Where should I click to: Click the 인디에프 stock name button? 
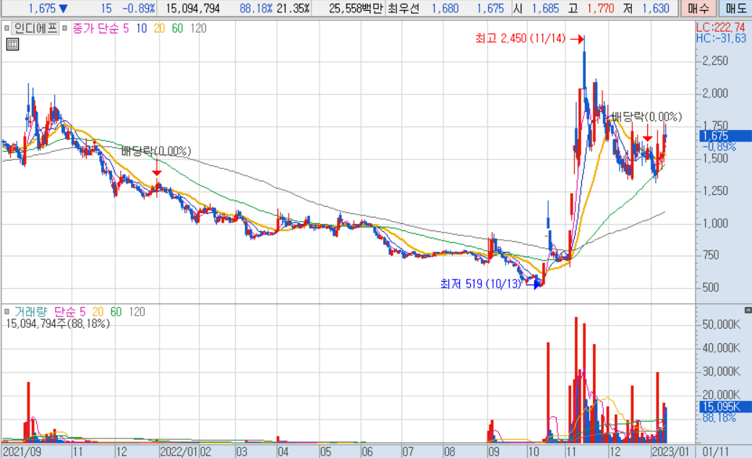coord(35,28)
